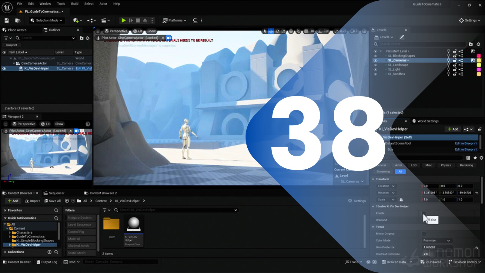Open the Tools menu
The width and height of the screenshot is (485, 273).
pos(61,4)
